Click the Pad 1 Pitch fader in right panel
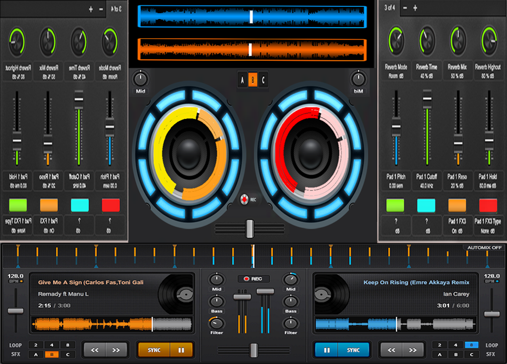Viewport: 507px width, 364px height. (x=396, y=127)
